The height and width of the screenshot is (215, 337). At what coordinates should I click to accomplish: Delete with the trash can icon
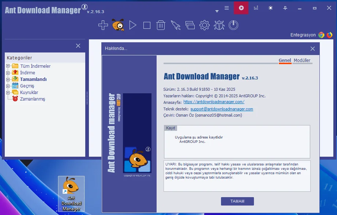(161, 25)
